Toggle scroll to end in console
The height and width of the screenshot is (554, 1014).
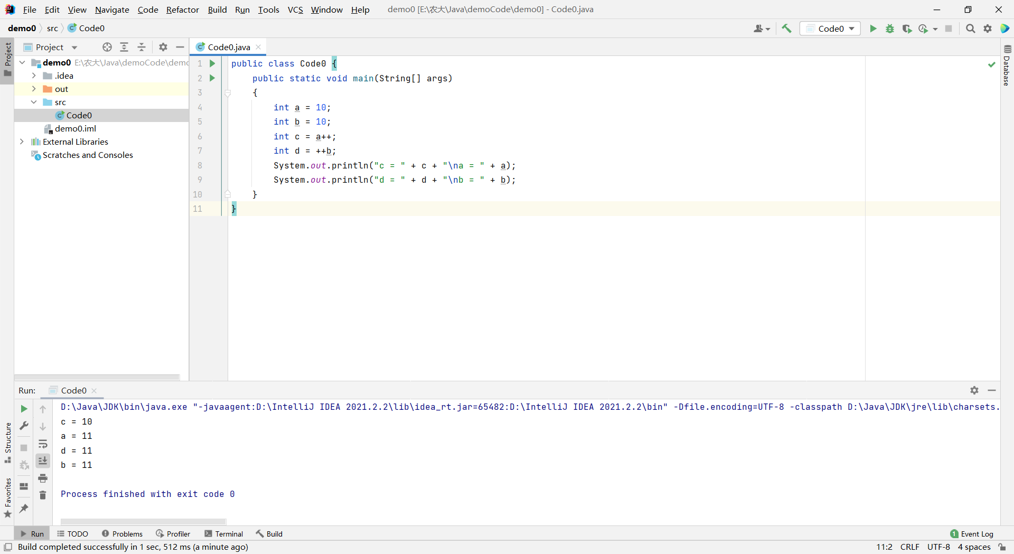[x=43, y=461]
